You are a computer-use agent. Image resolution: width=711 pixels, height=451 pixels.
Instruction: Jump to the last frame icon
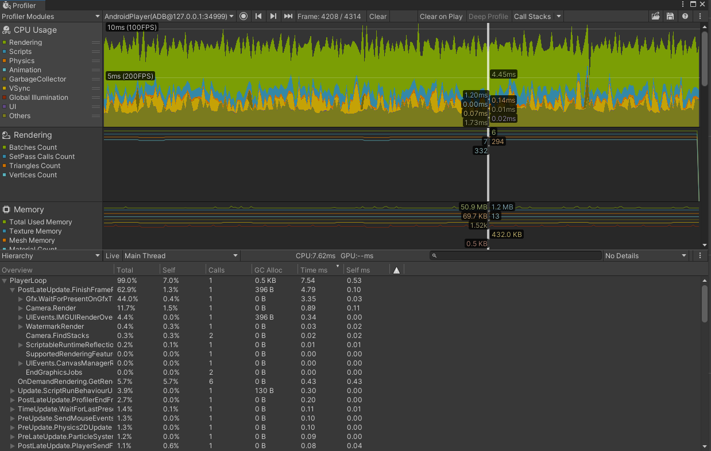pyautogui.click(x=288, y=16)
